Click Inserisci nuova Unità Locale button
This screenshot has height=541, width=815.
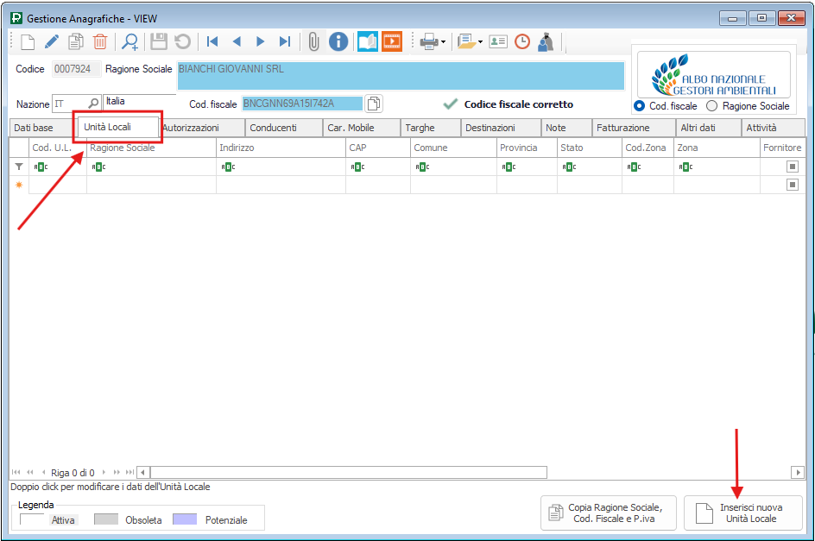tap(742, 513)
